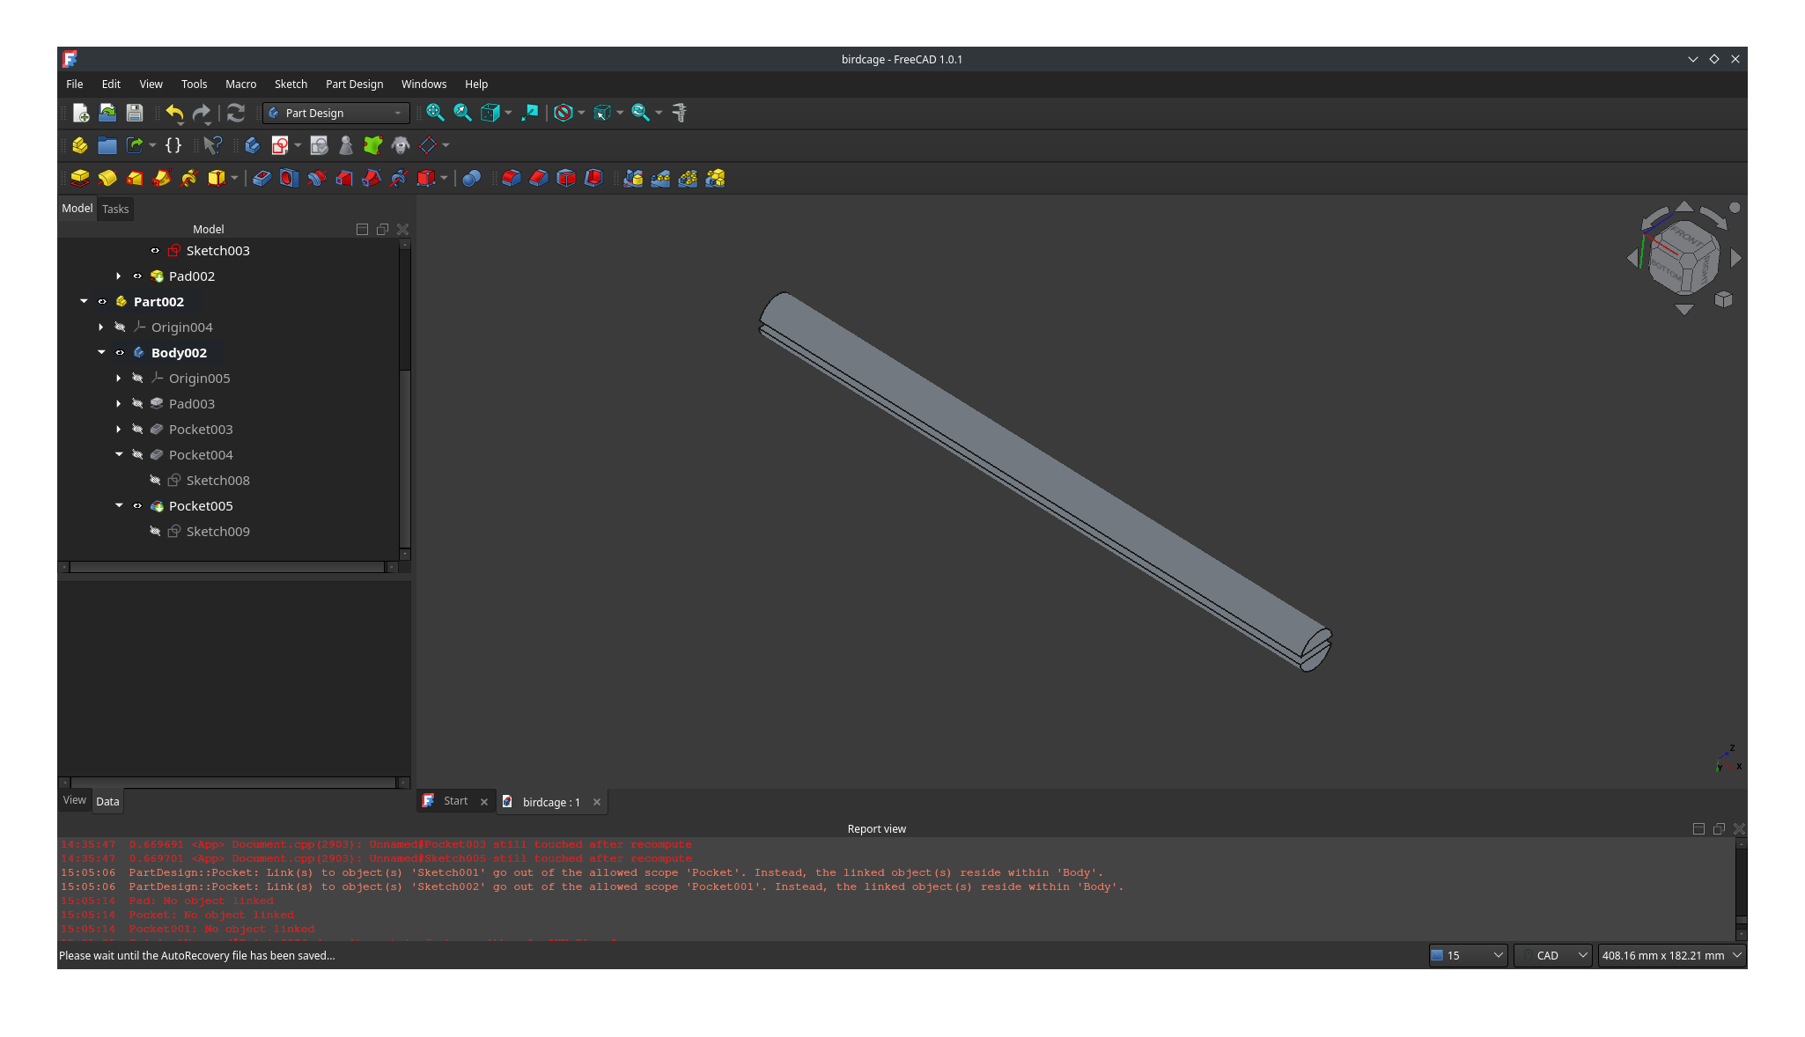Open the Measure caliper tool
Screen dimensions: 1805x1037
[x=680, y=113]
